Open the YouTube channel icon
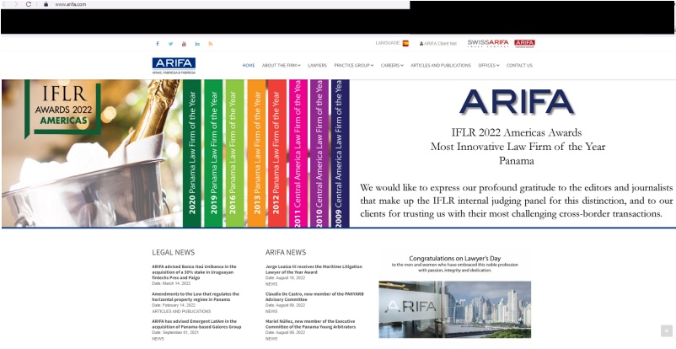Viewport: 676px width, 349px height. click(x=184, y=43)
